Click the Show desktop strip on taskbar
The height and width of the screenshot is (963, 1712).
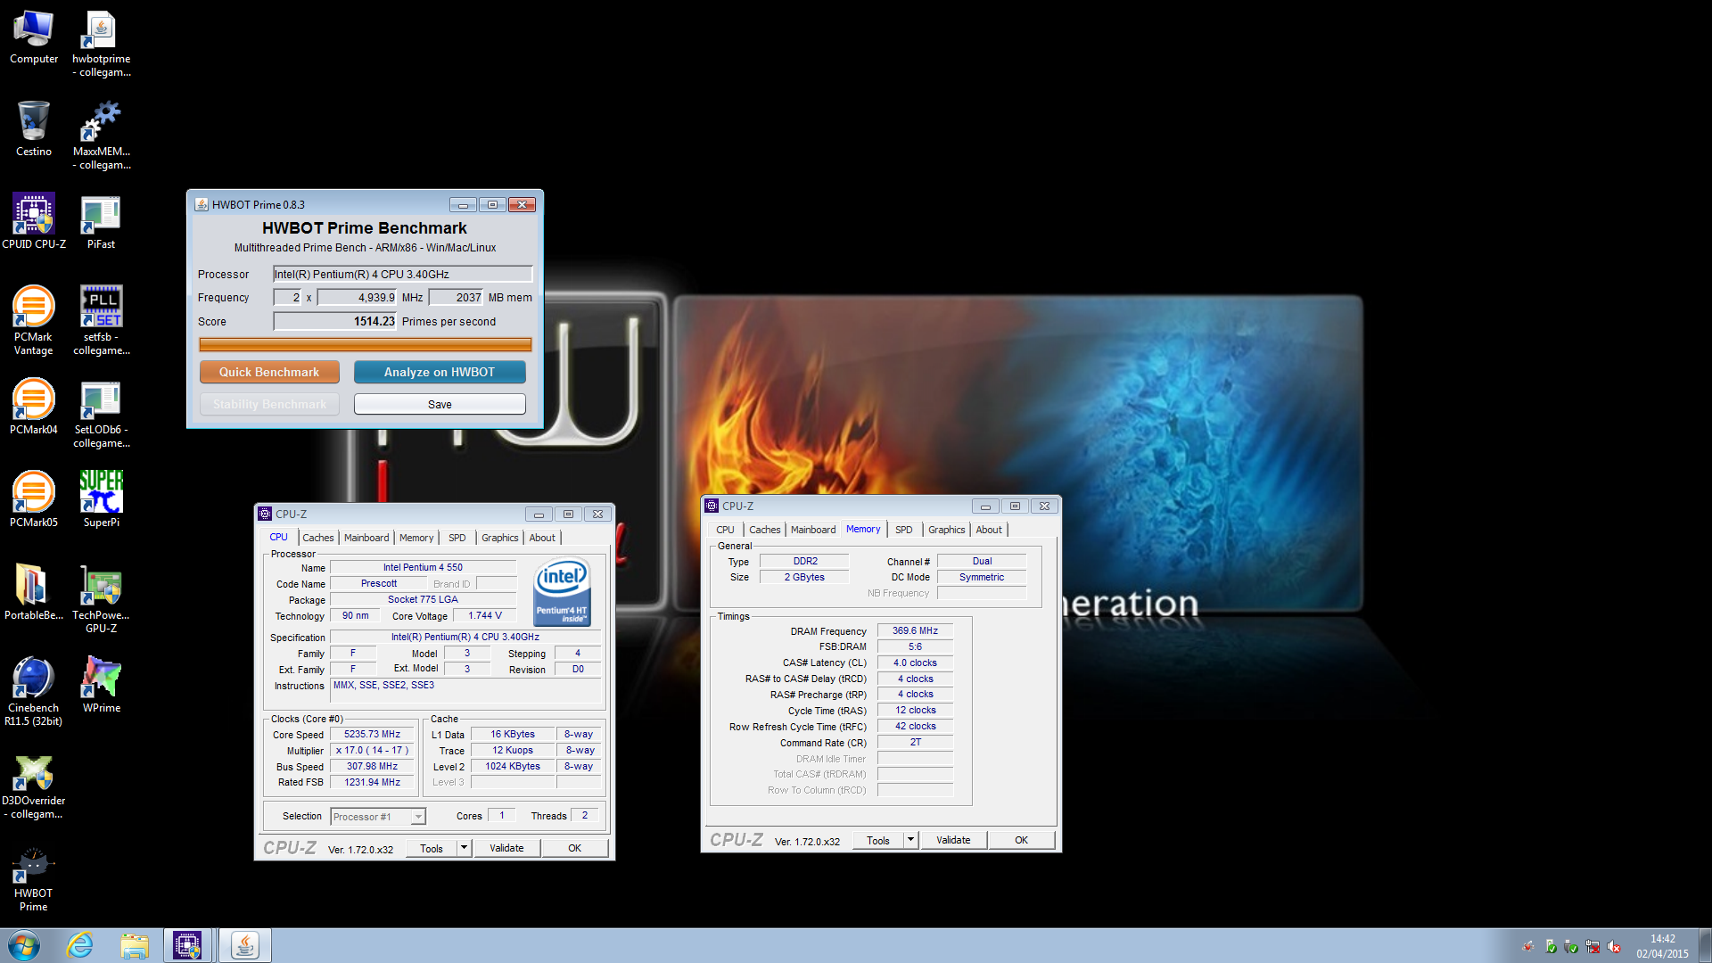point(1705,945)
